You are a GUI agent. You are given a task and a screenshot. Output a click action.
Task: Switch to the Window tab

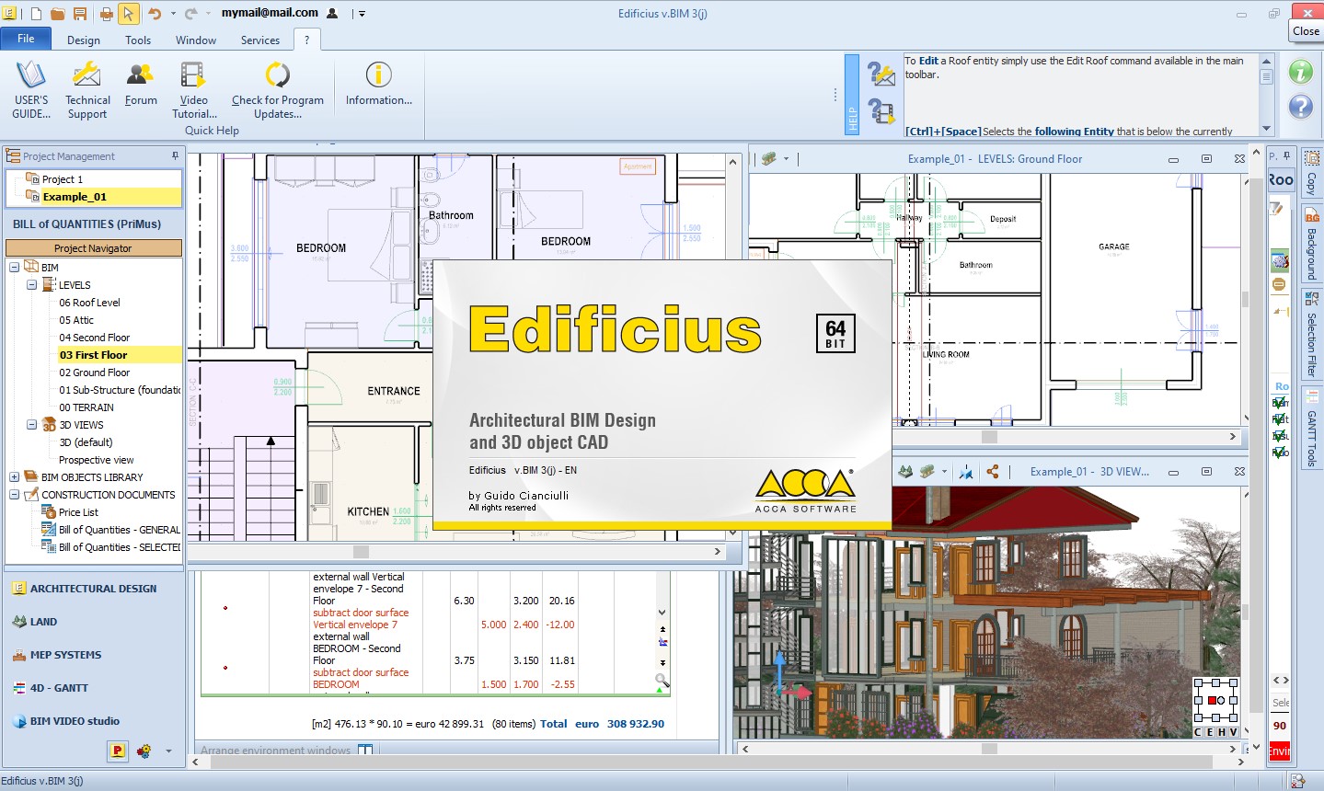click(x=196, y=40)
